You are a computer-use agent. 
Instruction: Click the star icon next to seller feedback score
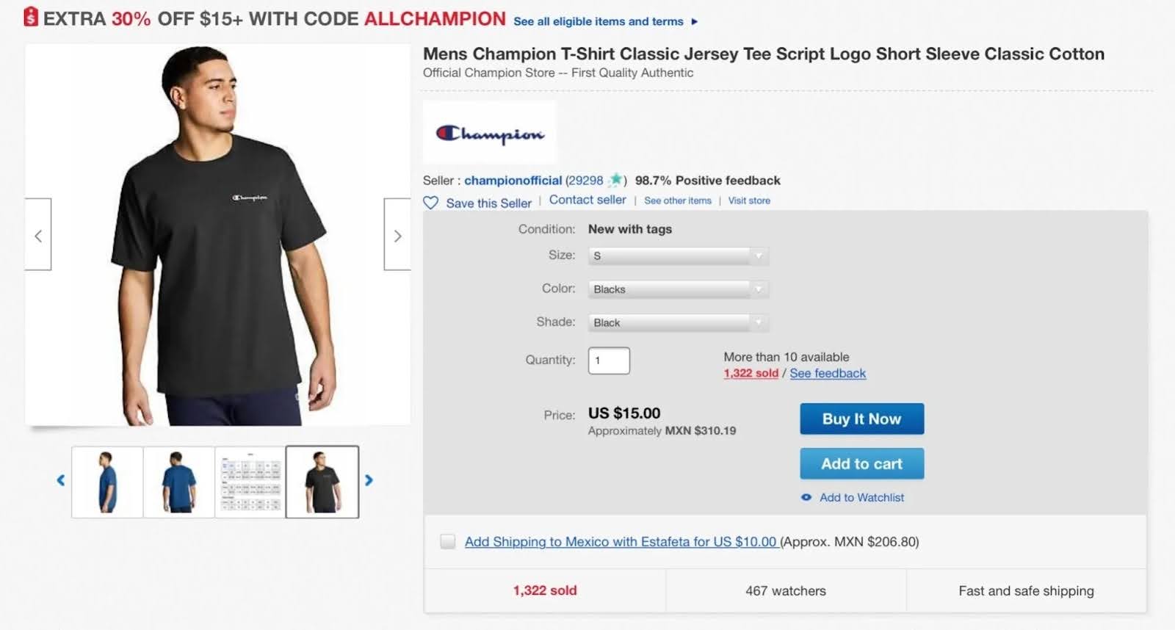617,179
